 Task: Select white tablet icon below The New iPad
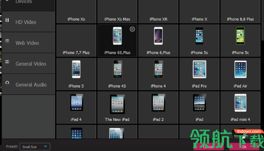117,133
